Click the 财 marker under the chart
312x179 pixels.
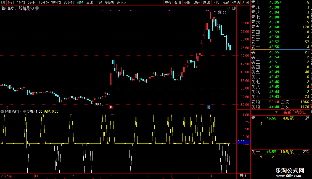(208, 107)
